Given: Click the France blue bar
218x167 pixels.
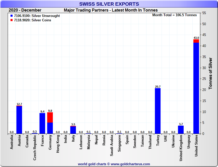Looking at the screenshot, I should pyautogui.click(x=42, y=123).
